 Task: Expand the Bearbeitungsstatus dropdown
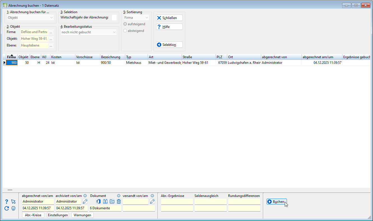click(89, 32)
